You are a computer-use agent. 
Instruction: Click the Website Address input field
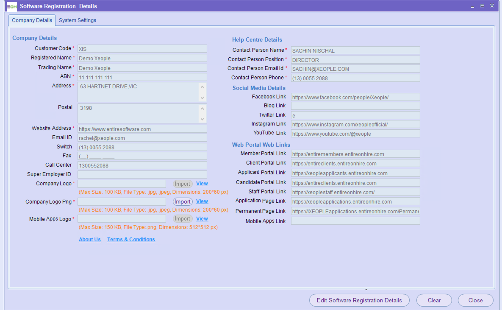(x=142, y=129)
